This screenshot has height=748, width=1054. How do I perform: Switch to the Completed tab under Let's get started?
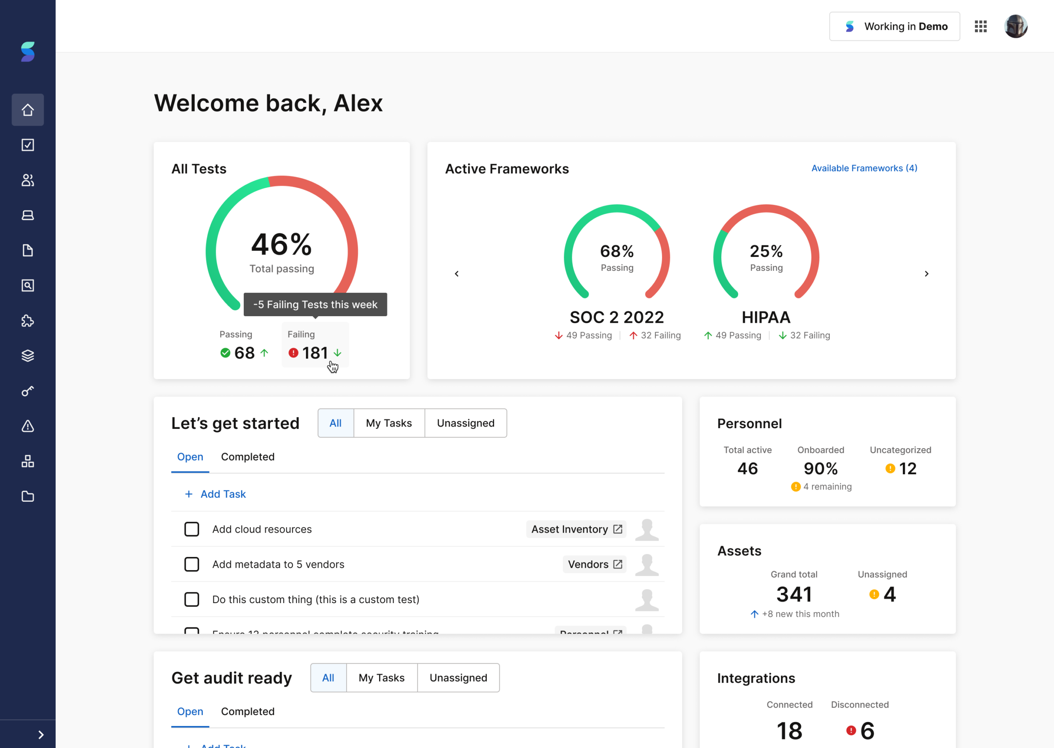247,457
